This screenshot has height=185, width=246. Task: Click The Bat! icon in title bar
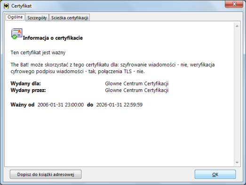pos(6,6)
